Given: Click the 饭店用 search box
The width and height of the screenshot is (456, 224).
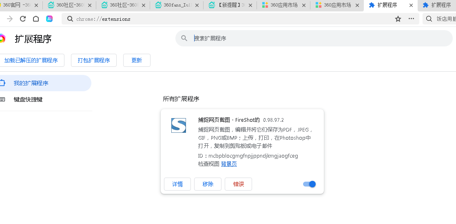Looking at the screenshot, I should click(x=439, y=19).
